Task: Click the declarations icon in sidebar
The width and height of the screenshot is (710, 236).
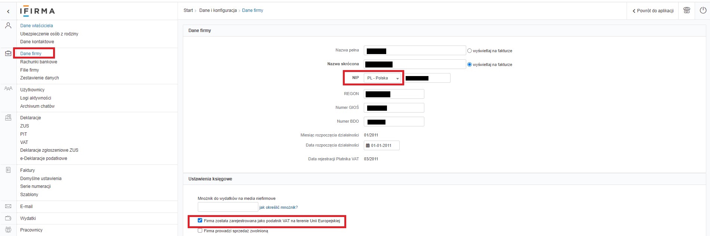Action: 8,117
